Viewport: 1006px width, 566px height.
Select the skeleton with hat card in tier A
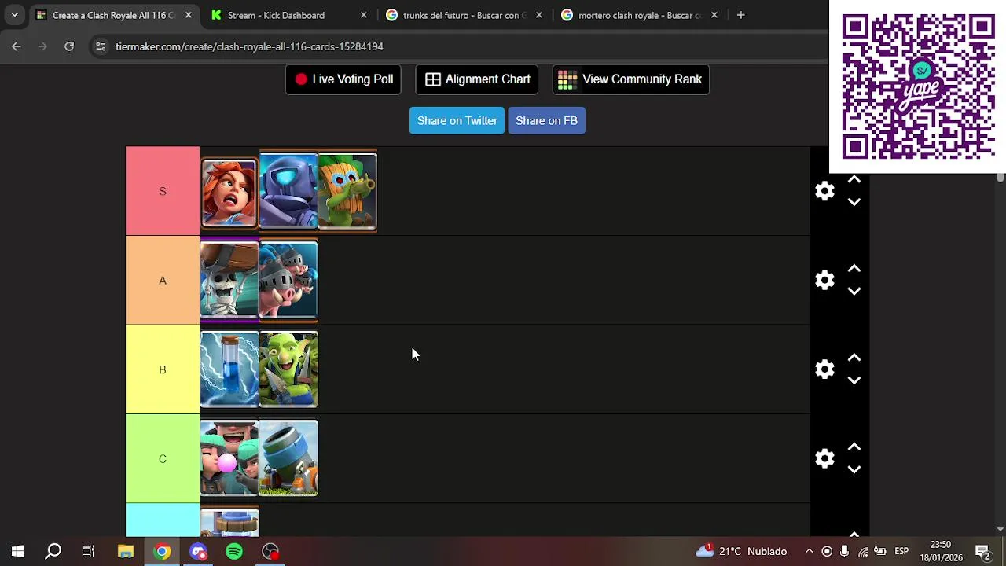229,281
